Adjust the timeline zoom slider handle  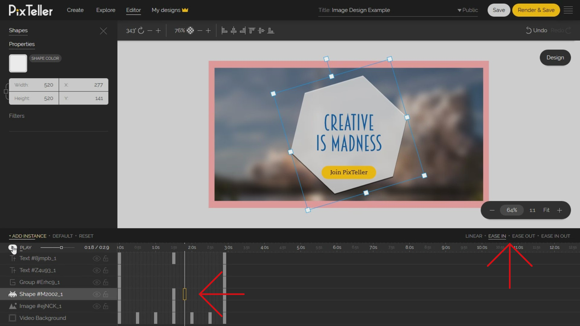pos(61,248)
